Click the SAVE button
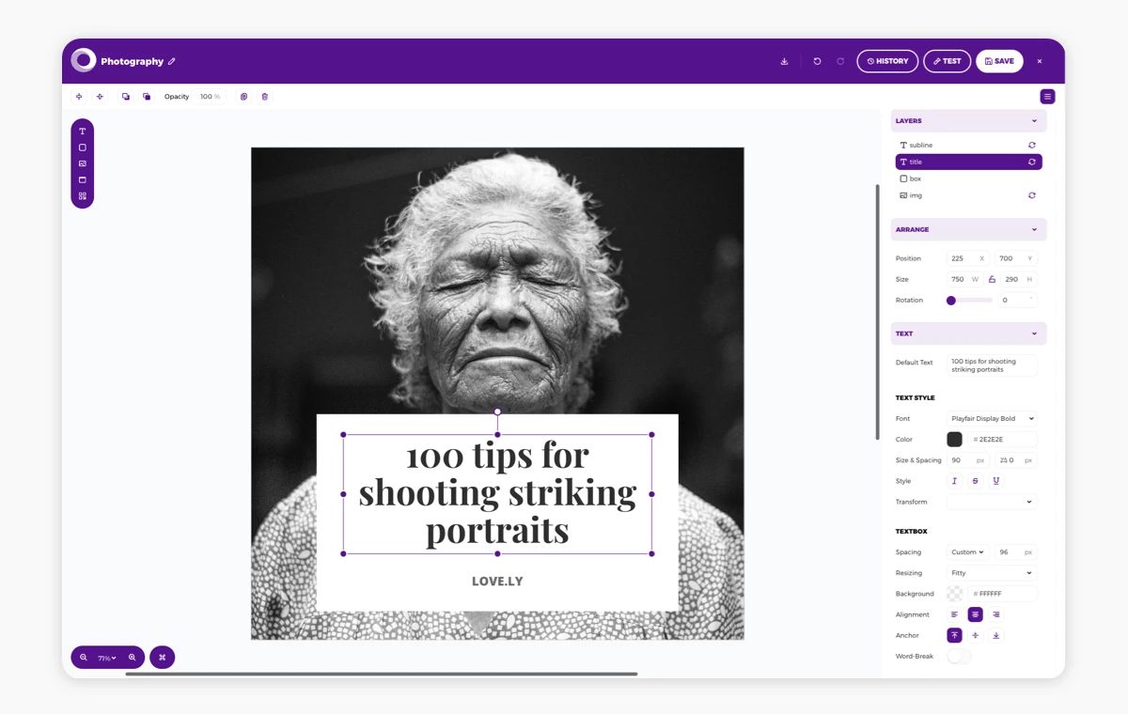 coord(999,61)
